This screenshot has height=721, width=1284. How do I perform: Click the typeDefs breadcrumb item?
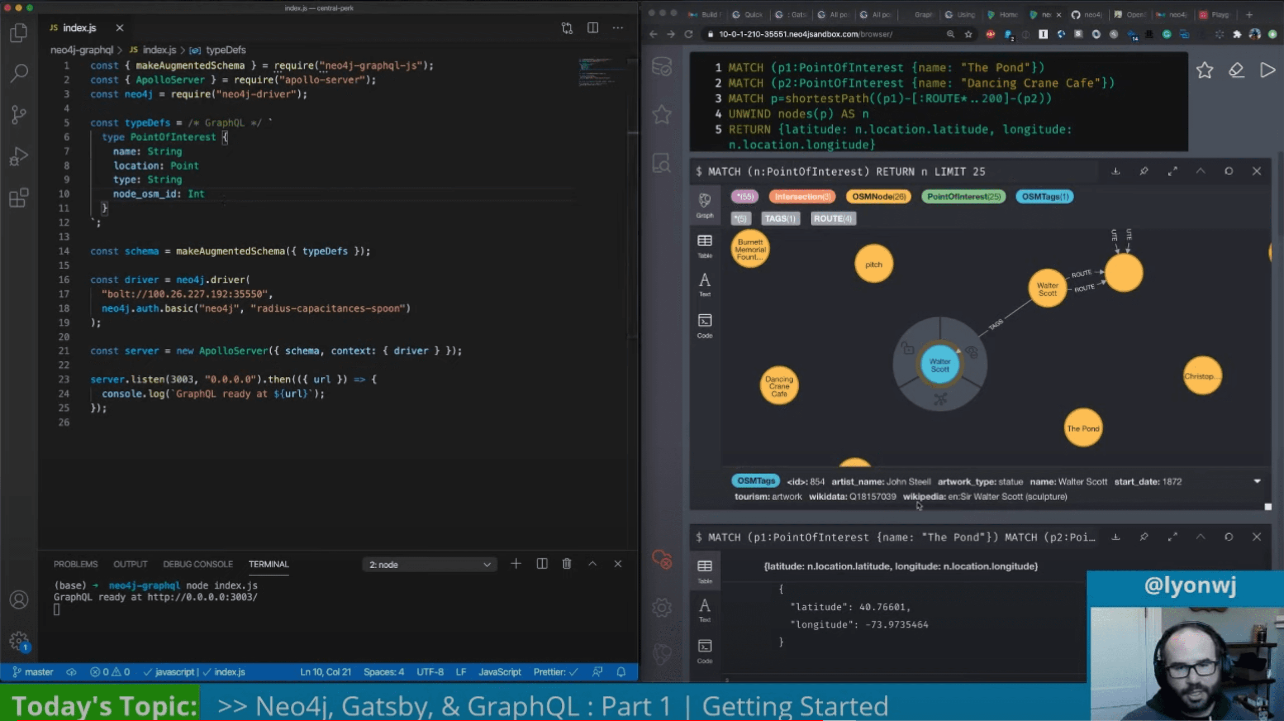(x=225, y=50)
